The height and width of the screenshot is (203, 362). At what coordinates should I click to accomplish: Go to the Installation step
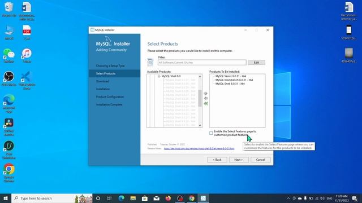point(103,89)
